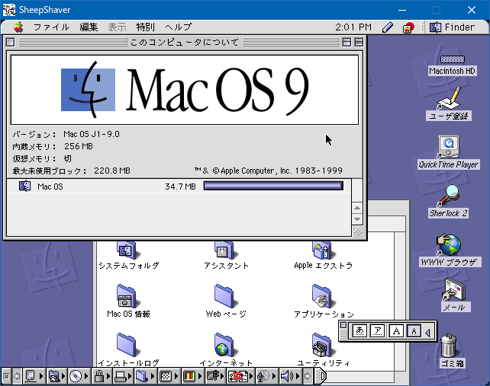
Task: Select the Sherlock 2 alias
Action: pos(449,201)
